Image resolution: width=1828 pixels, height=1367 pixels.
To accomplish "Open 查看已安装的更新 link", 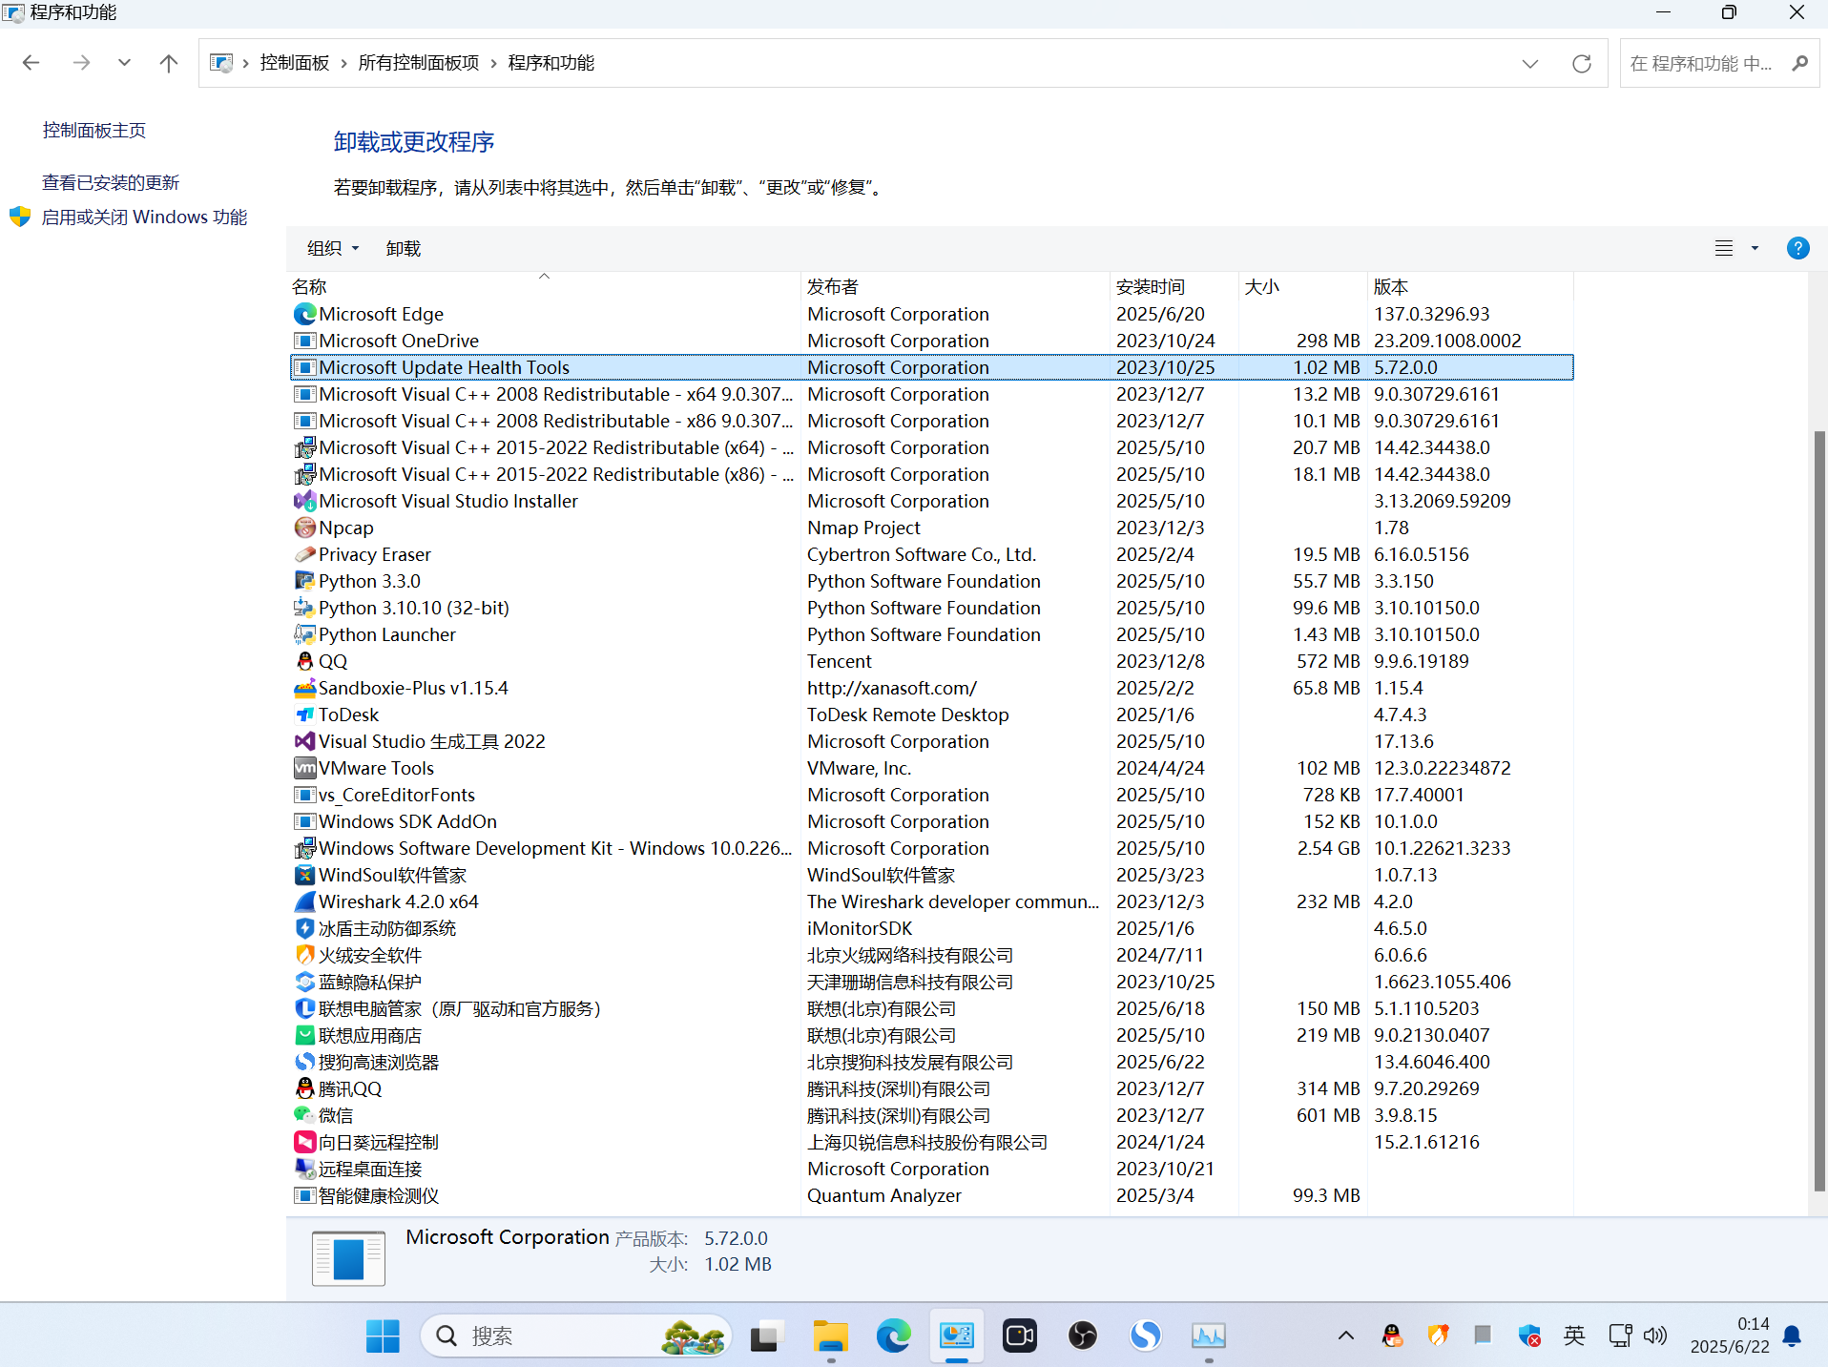I will pos(111,183).
